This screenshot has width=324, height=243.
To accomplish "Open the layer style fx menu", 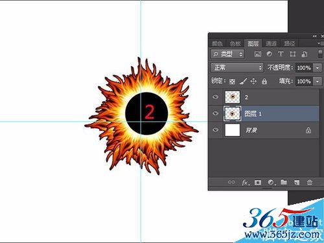I will point(246,183).
